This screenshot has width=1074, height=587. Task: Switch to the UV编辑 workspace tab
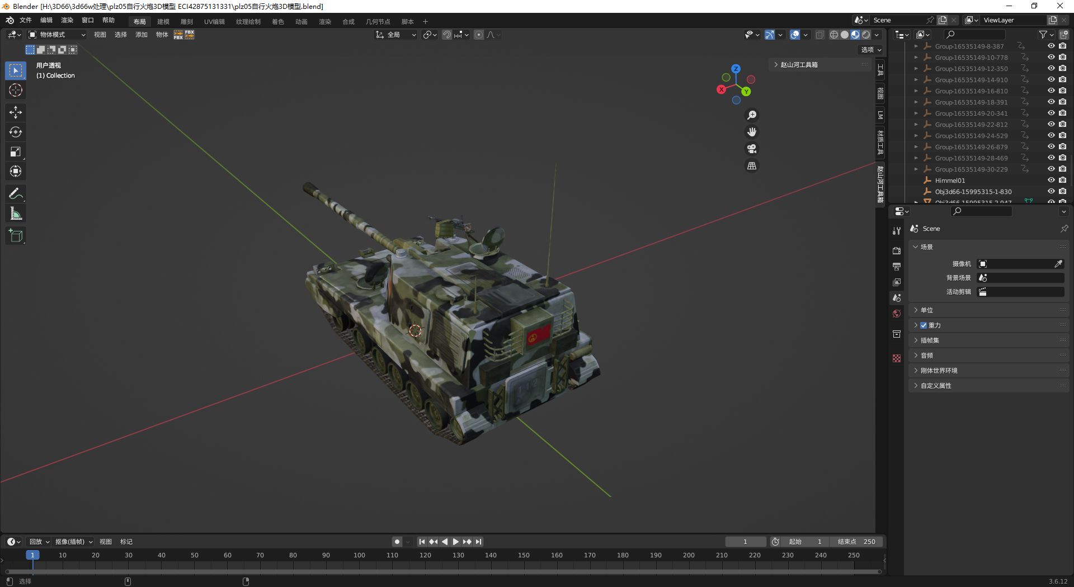[214, 22]
